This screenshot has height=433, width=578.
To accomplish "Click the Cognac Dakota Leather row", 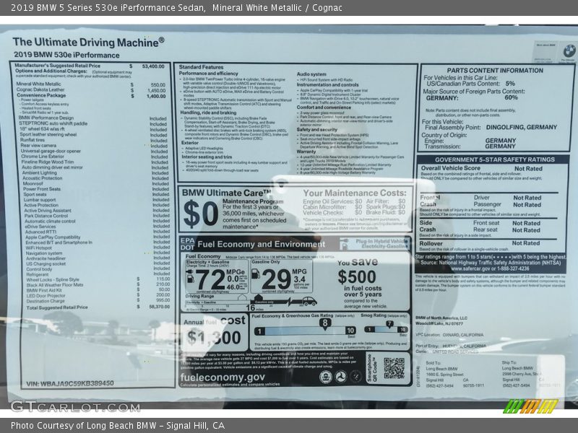I will coord(91,89).
